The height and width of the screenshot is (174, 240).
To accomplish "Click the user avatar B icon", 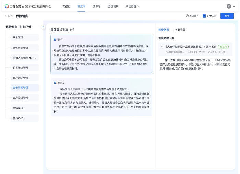I will click(229, 6).
